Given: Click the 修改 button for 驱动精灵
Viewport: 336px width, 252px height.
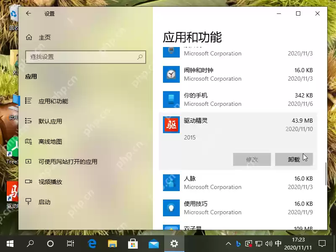Looking at the screenshot, I should click(252, 159).
